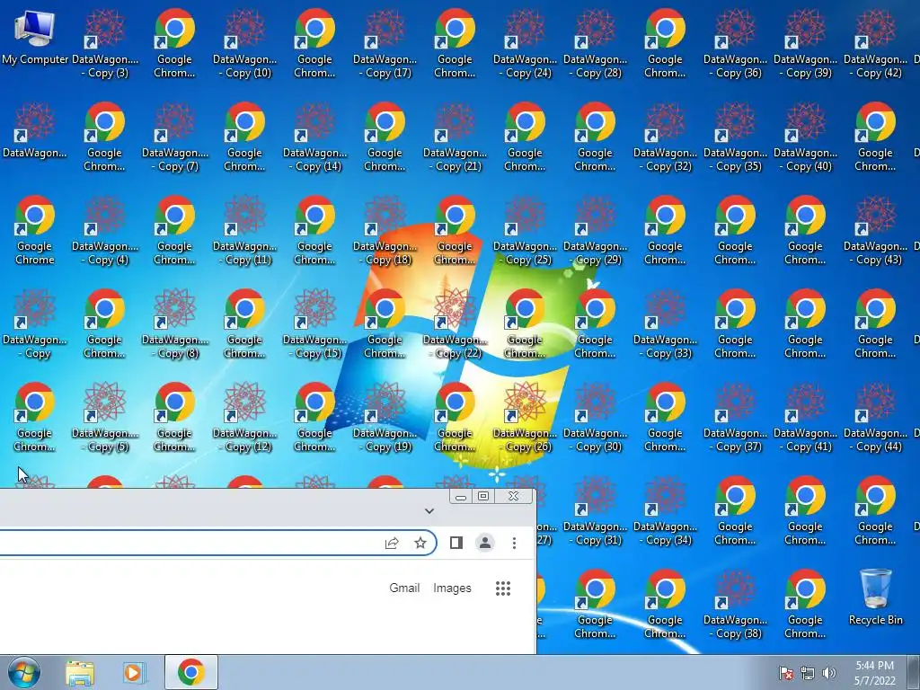Open the Chrome profile avatar menu
The width and height of the screenshot is (920, 690).
485,543
